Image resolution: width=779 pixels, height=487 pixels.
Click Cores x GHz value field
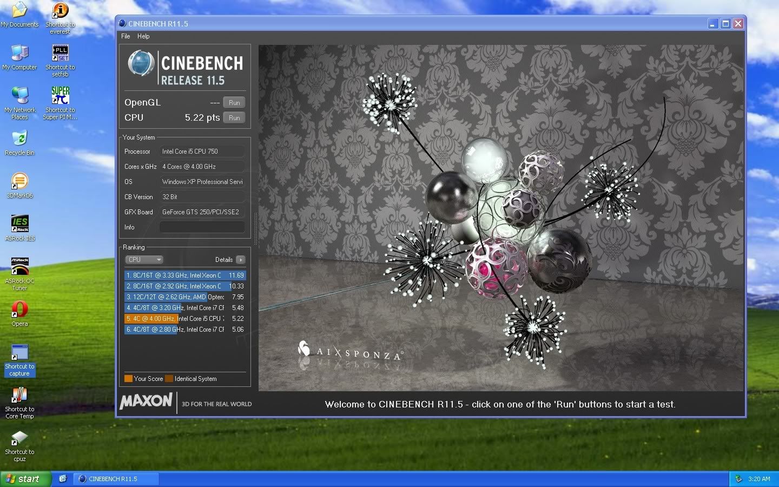coord(202,167)
